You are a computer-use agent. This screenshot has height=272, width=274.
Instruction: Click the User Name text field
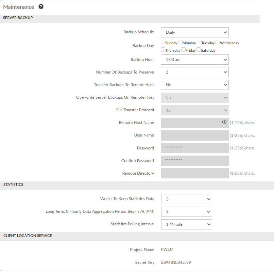coord(194,135)
